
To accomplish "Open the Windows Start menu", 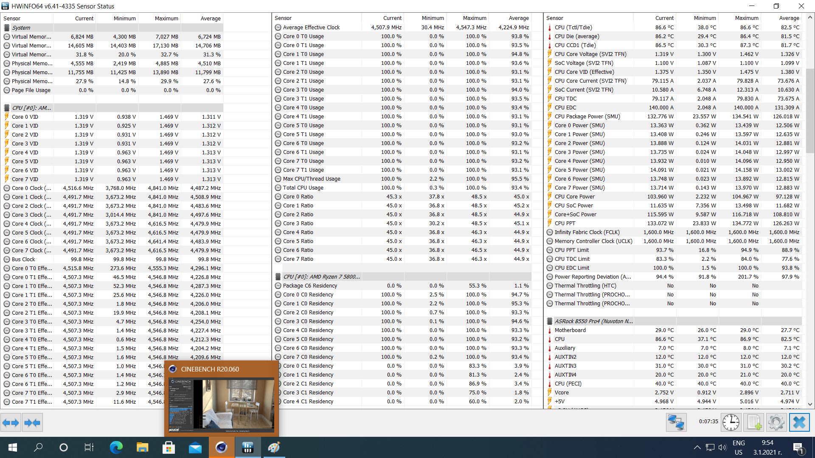I will [x=13, y=447].
